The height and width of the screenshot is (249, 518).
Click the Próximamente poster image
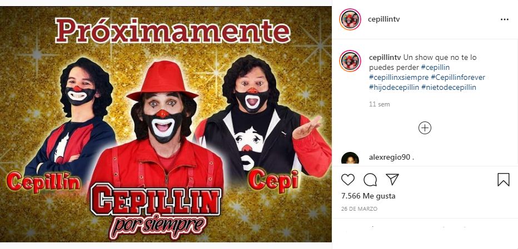click(x=166, y=124)
